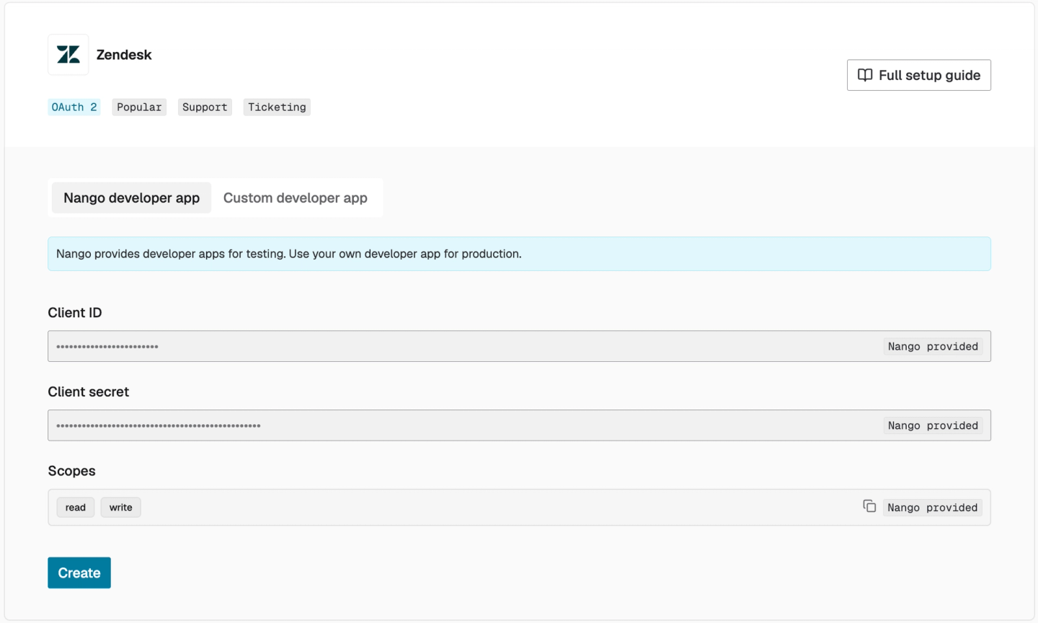Select the Ticketing tag

pyautogui.click(x=277, y=107)
